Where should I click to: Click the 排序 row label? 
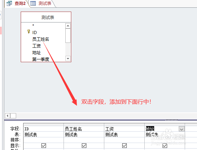[x=15, y=140]
